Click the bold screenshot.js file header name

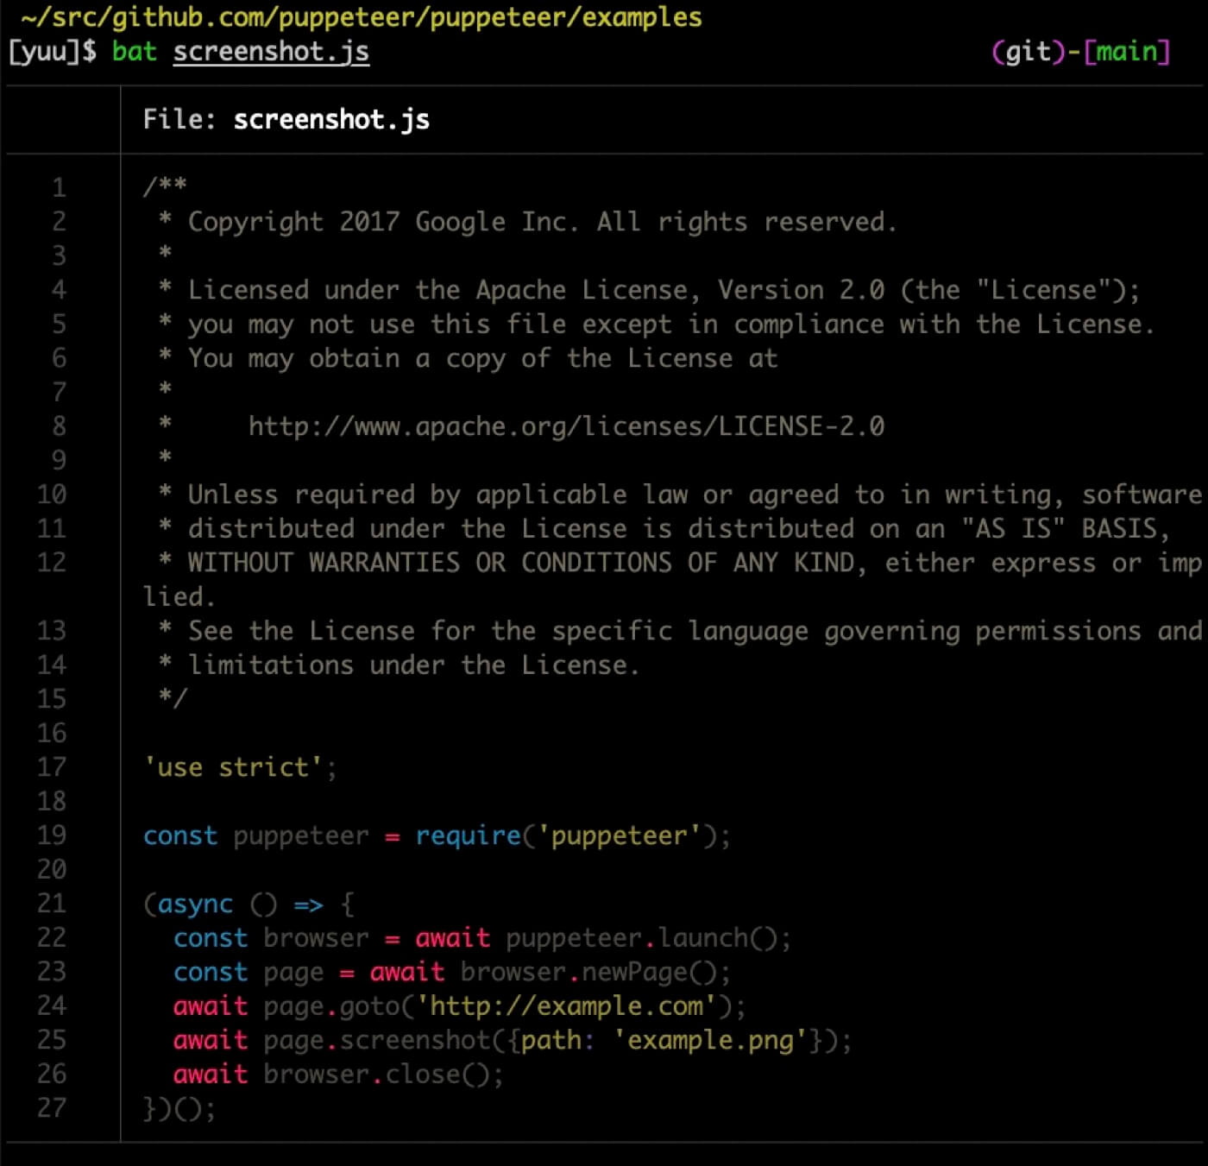pyautogui.click(x=331, y=119)
